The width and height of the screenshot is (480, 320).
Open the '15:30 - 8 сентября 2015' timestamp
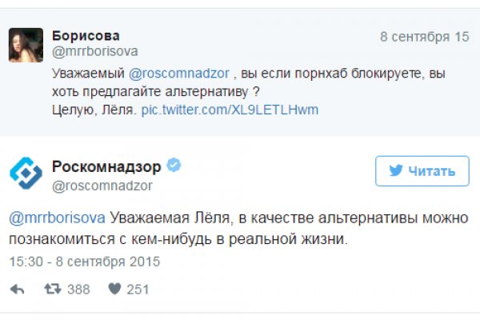click(85, 262)
